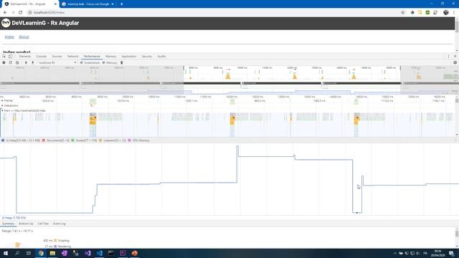459x258 pixels.
Task: Click the overview left selection handle
Action: pyautogui.click(x=184, y=68)
